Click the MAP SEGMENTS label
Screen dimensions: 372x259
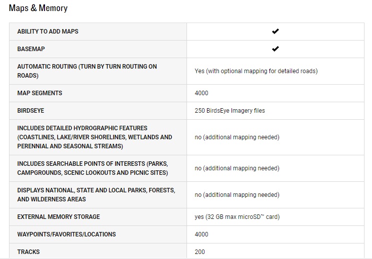coord(39,93)
